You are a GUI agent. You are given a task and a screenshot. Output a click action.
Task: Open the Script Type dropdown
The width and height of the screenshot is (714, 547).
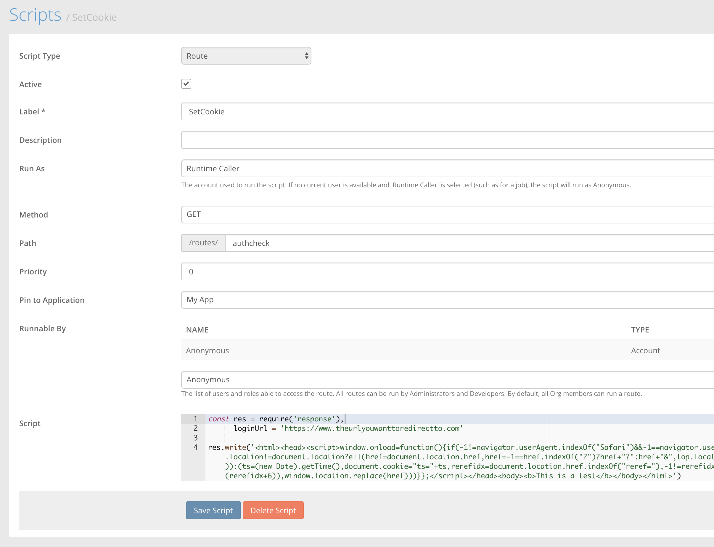[x=246, y=56]
